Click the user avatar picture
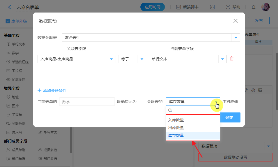The height and width of the screenshot is (167, 278). click(x=265, y=7)
